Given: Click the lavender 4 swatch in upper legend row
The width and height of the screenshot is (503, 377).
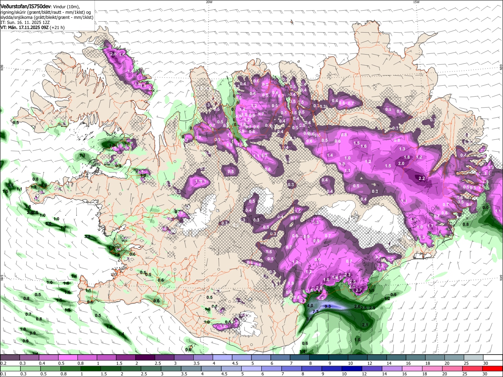Looking at the screenshot, I should click(x=222, y=358).
